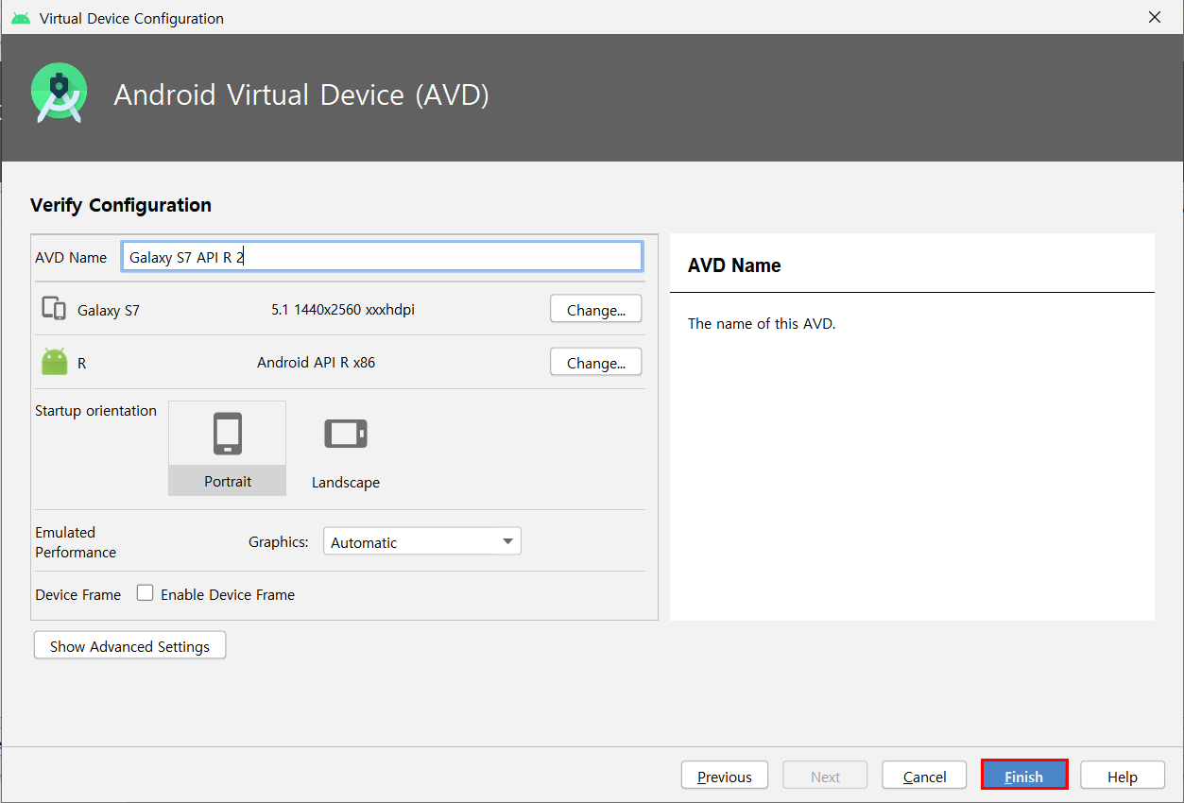
Task: Click the 'Emulated Performance' label
Action: tap(76, 542)
